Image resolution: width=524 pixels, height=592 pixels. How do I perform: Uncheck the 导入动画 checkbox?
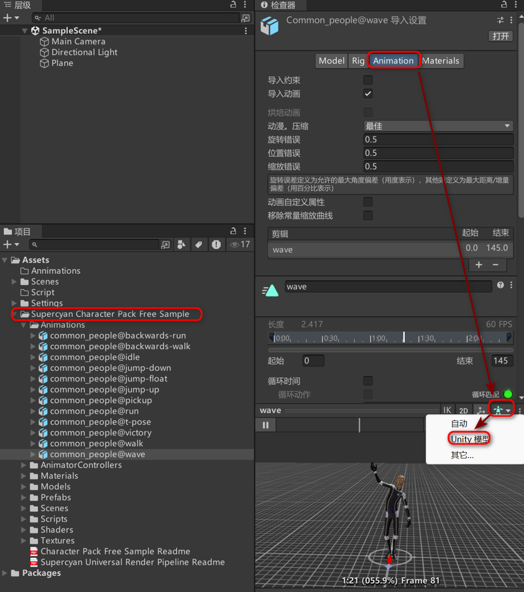(x=368, y=94)
